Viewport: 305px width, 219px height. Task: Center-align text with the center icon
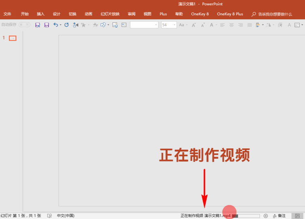point(232,25)
